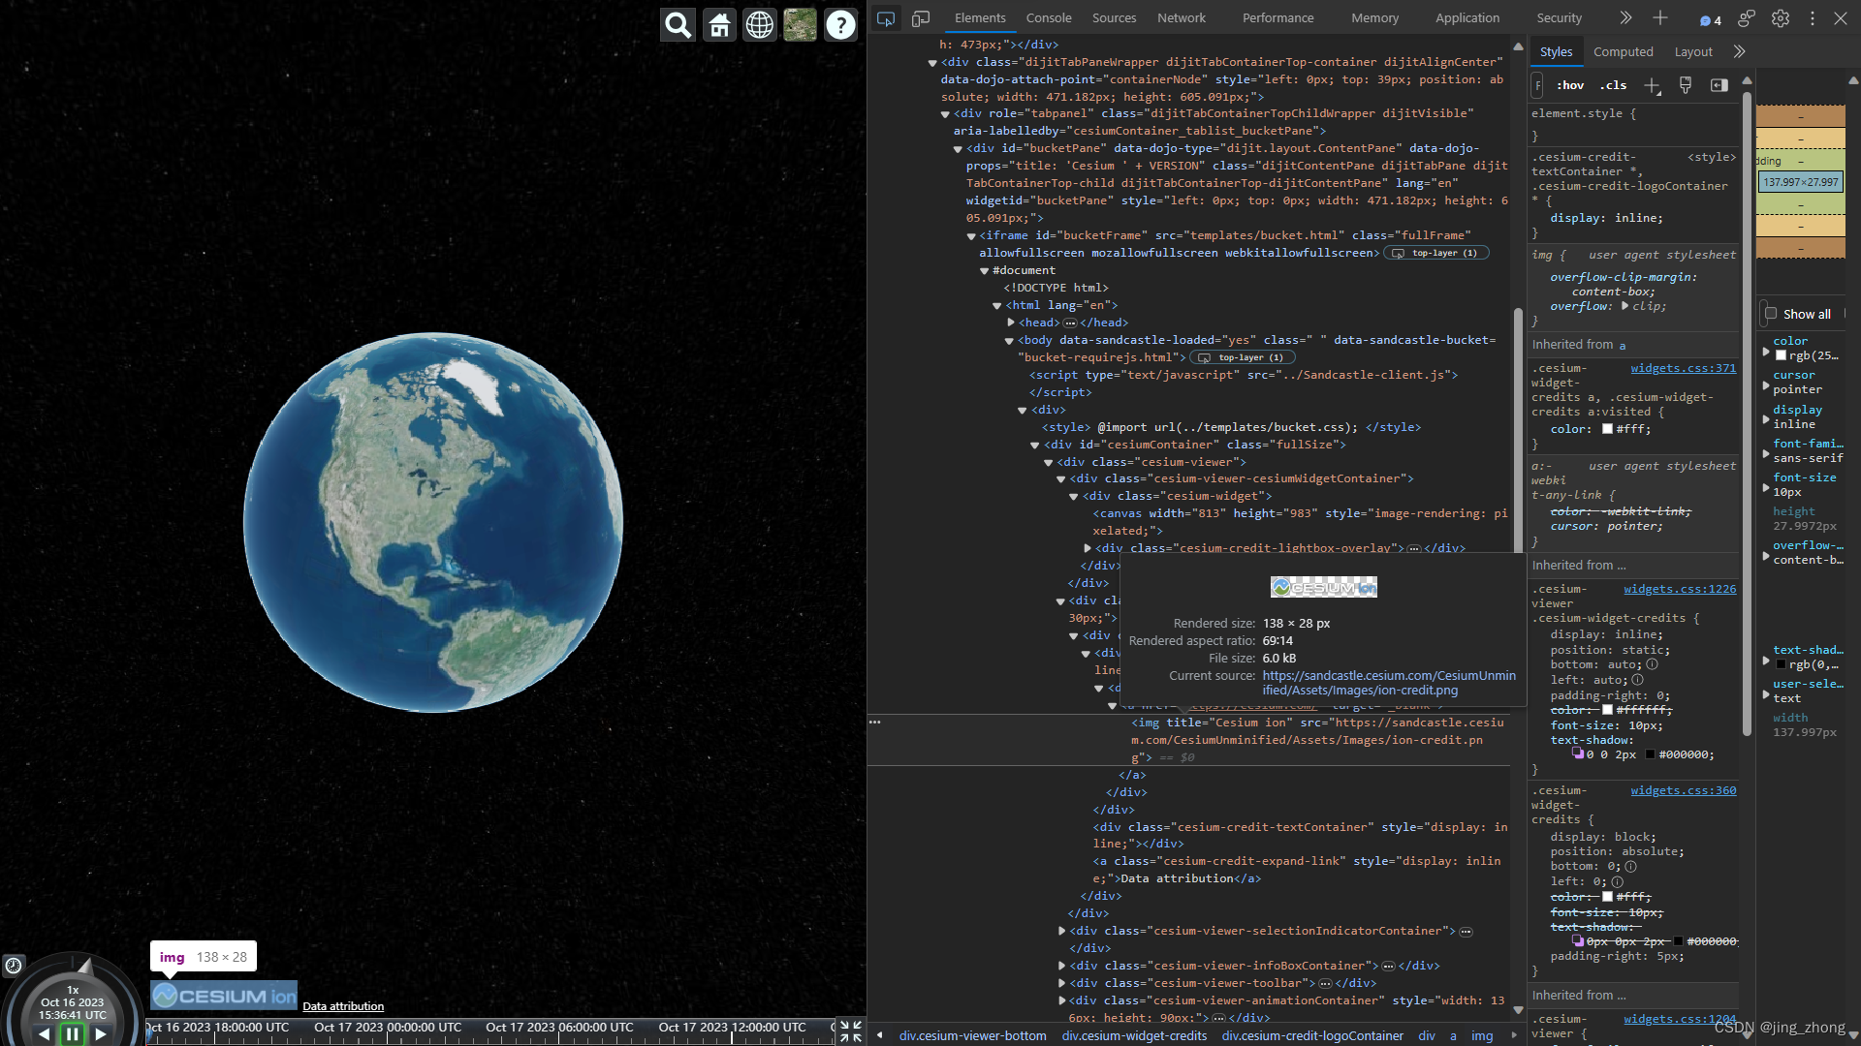Click the Data attribution link
Screen dimensions: 1861x1046
(343, 1006)
